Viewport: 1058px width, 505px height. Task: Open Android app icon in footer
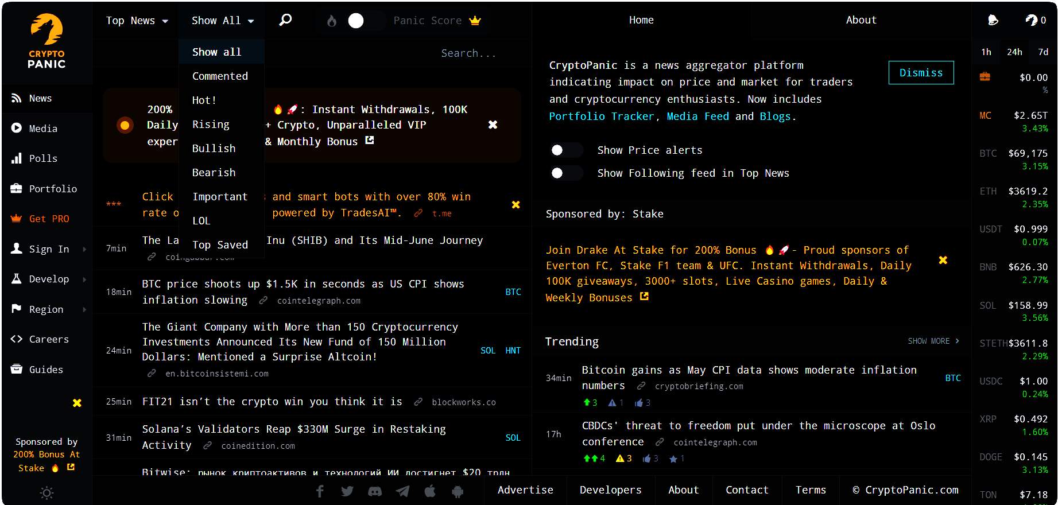458,491
